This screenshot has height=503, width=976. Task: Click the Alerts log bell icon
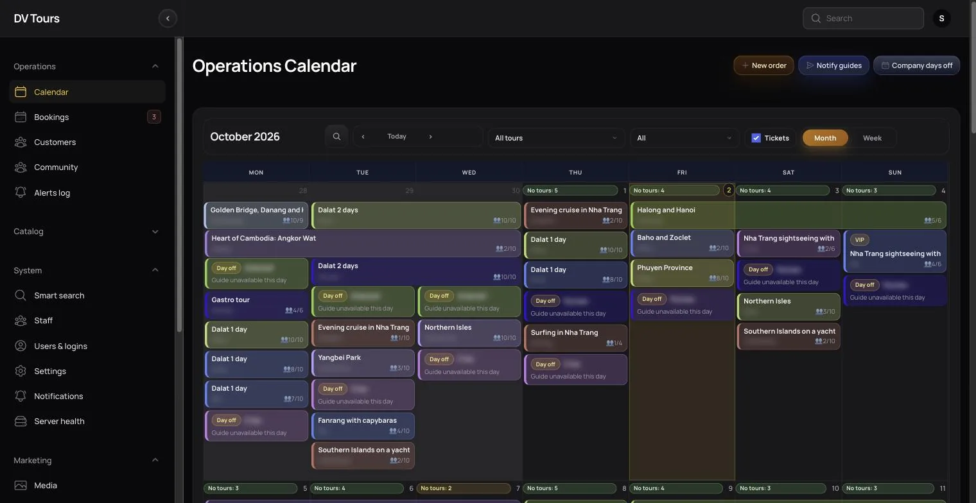tap(21, 192)
